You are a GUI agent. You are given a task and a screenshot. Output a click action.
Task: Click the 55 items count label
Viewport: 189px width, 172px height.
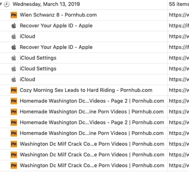[x=179, y=4]
